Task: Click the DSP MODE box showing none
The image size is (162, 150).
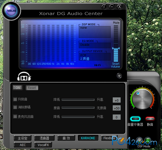Action: [95, 32]
